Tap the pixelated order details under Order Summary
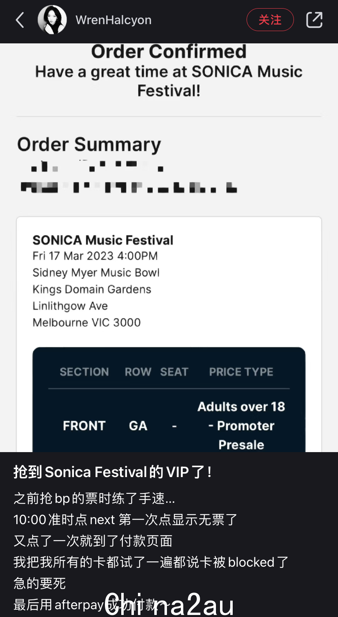Viewport: 338px width, 617px height. [x=129, y=178]
